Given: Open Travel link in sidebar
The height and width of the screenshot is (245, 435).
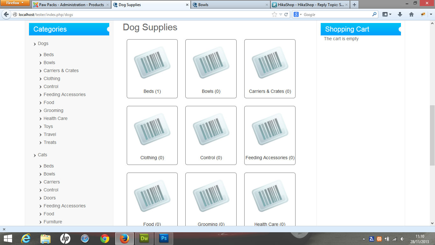Looking at the screenshot, I should point(50,134).
